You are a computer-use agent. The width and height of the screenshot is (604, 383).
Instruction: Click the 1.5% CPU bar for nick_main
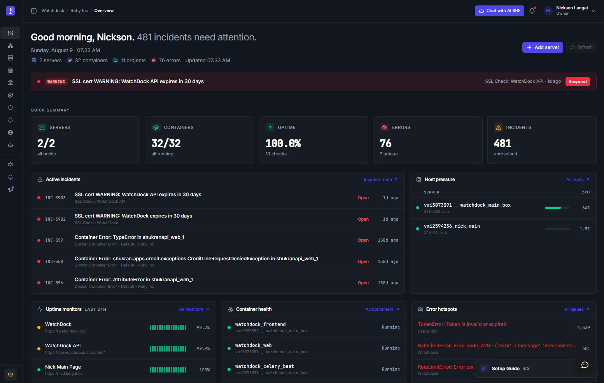557,229
